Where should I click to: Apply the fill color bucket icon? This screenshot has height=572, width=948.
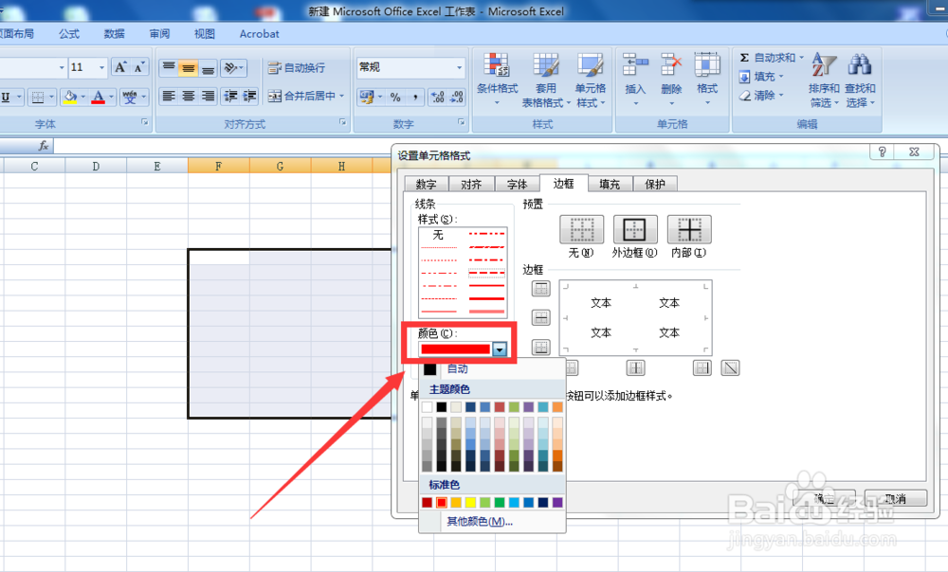click(71, 97)
